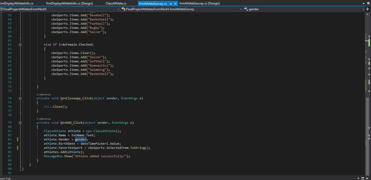Collapse the btnAdd_Click method
The width and height of the screenshot is (371, 180).
click(20, 122)
